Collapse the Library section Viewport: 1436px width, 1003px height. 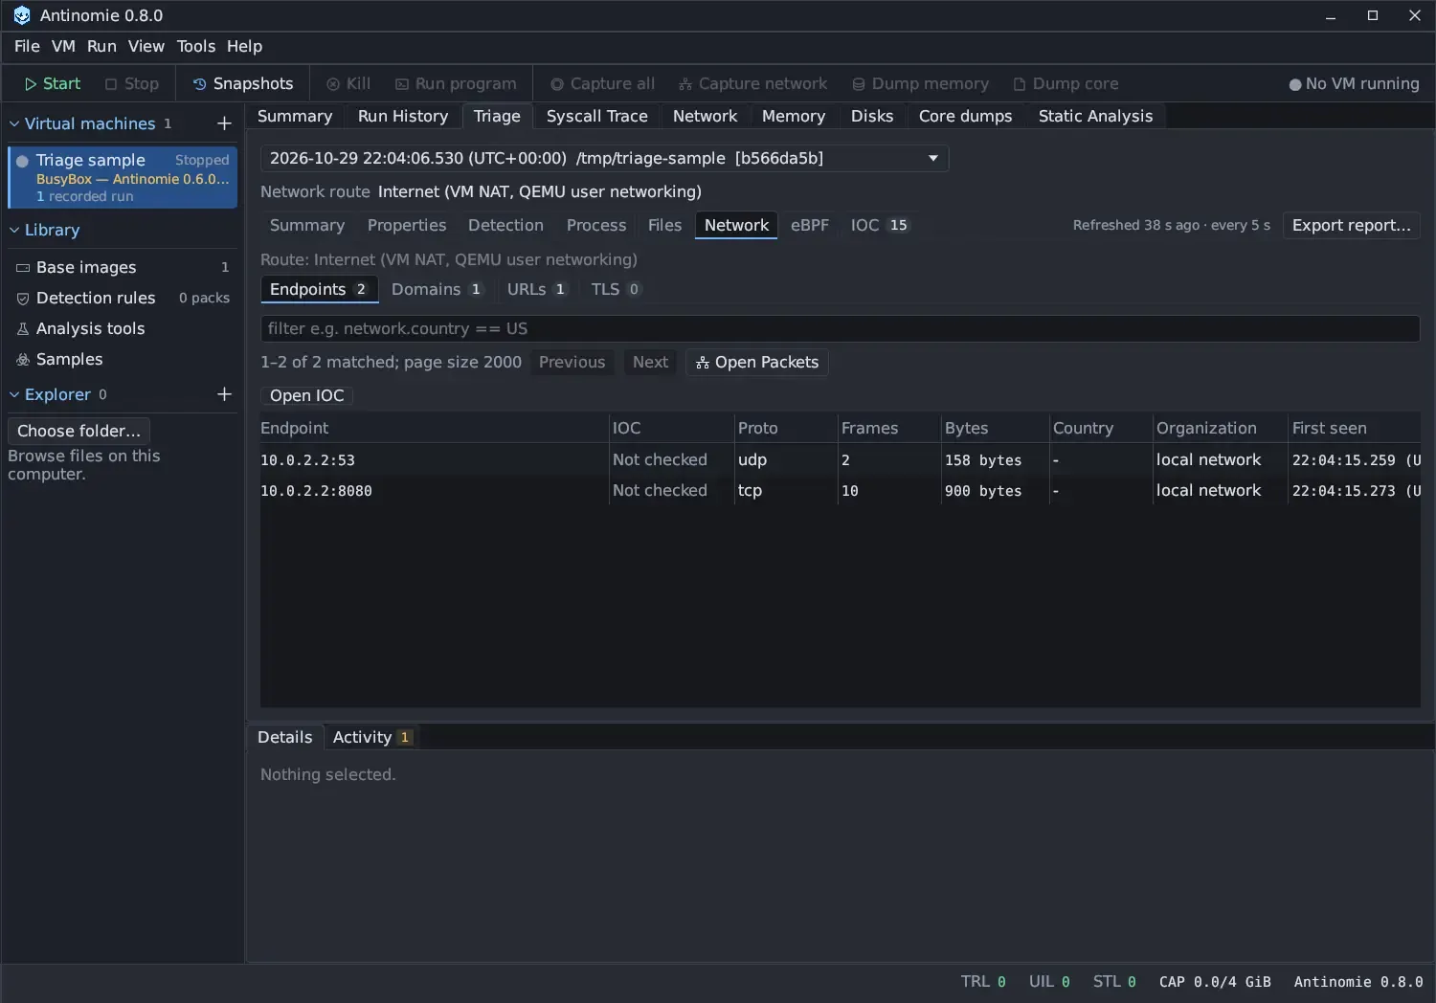[14, 230]
